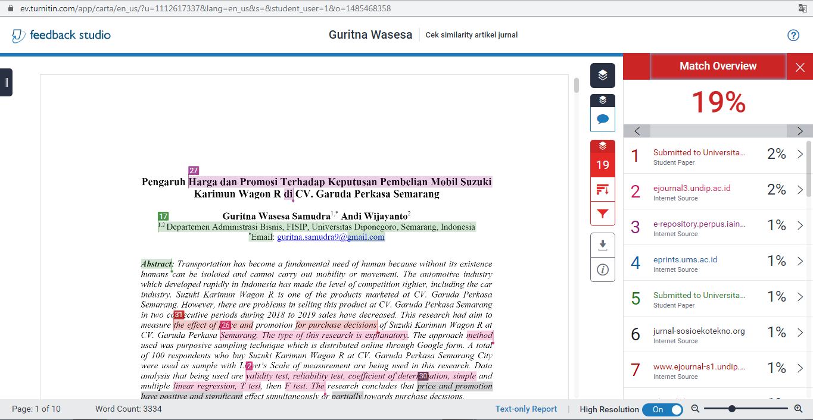Go to the next match arrow
The height and width of the screenshot is (420, 813).
[x=799, y=131]
